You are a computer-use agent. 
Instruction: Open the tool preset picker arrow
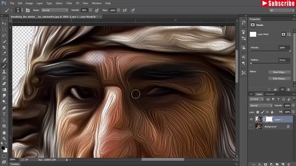pos(11,10)
